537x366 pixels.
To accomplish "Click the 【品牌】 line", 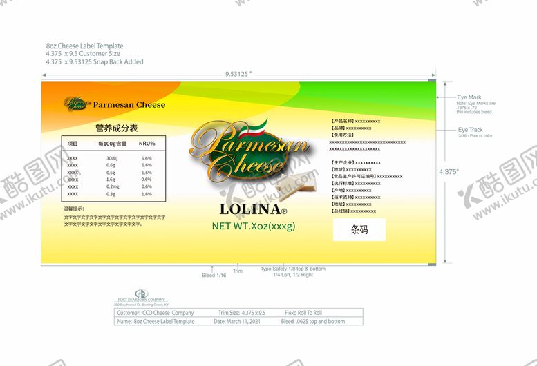I will 351,128.
